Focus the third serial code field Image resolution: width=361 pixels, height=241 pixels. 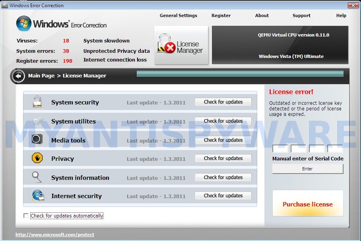316,148
